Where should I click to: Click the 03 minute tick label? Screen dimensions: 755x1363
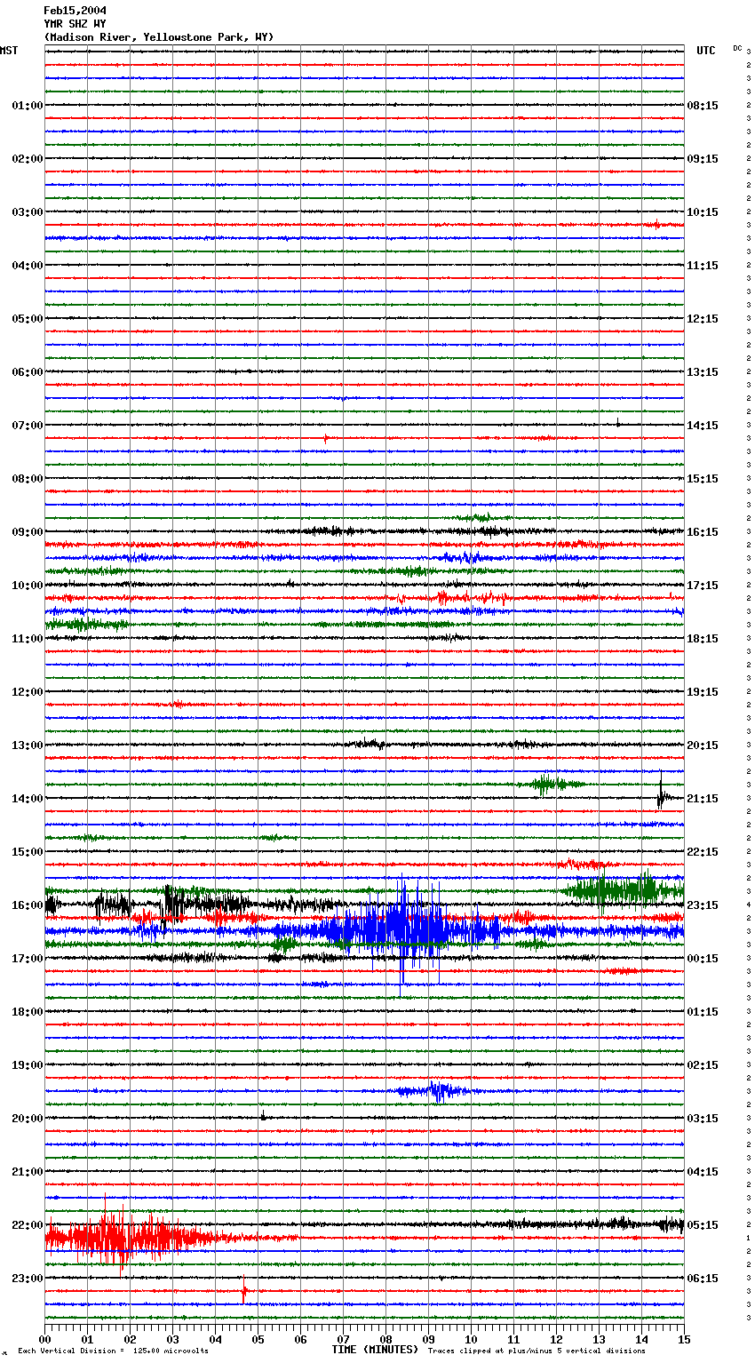pos(172,1339)
